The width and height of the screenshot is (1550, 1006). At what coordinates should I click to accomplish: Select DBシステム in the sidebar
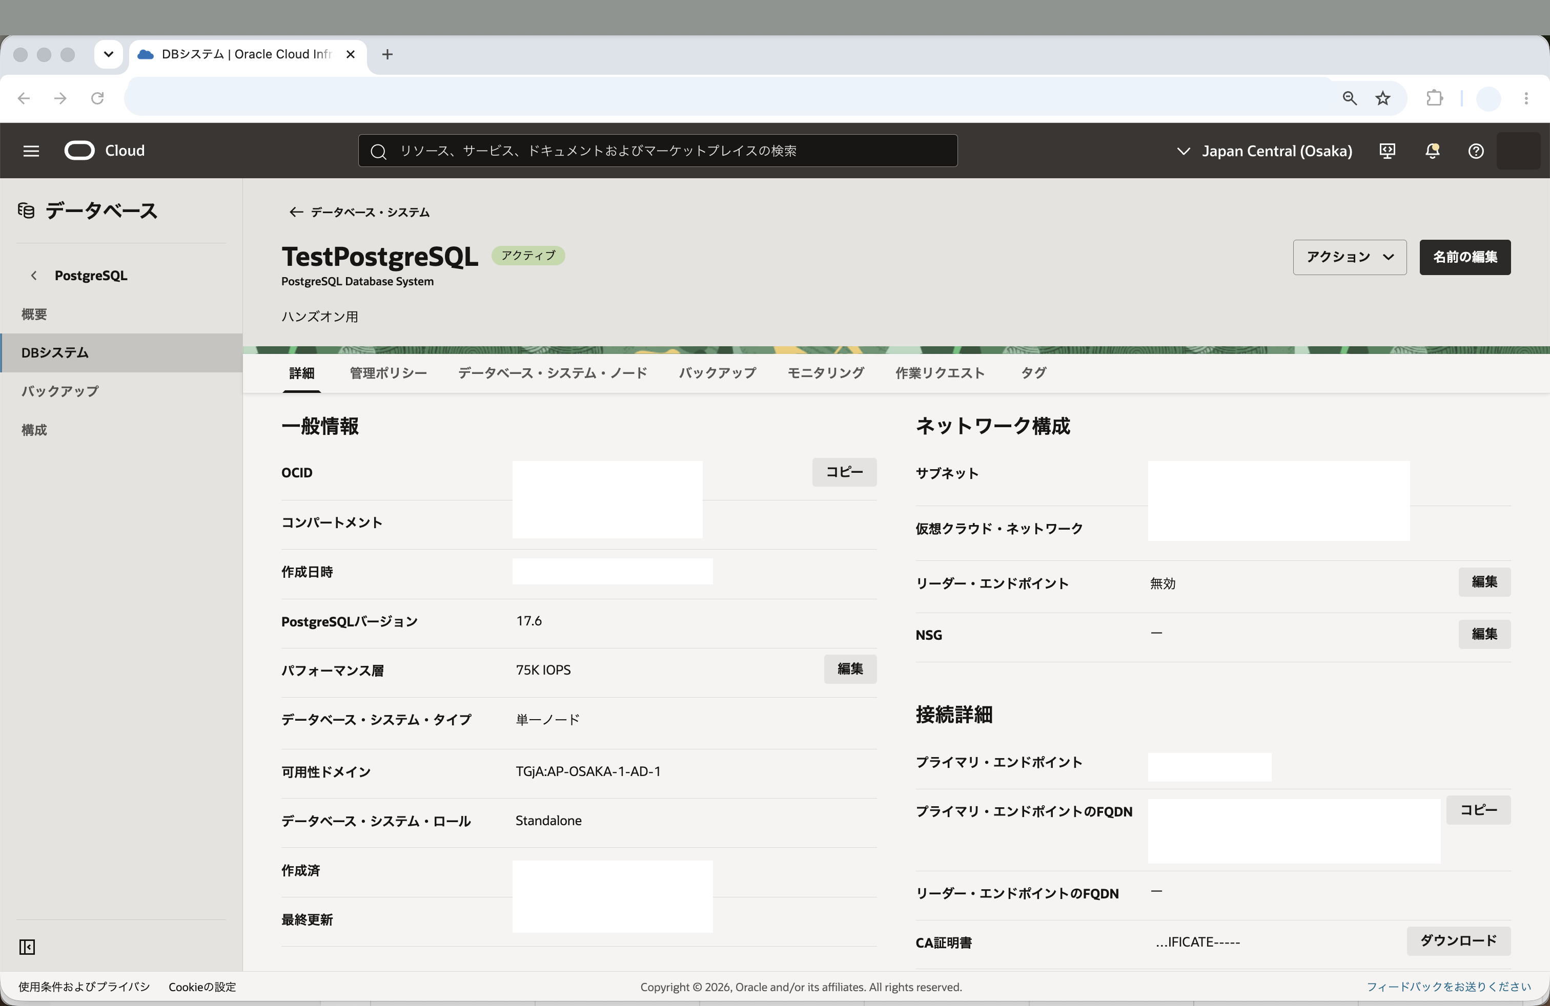(121, 353)
